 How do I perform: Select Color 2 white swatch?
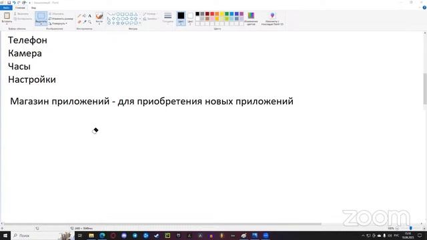point(190,19)
